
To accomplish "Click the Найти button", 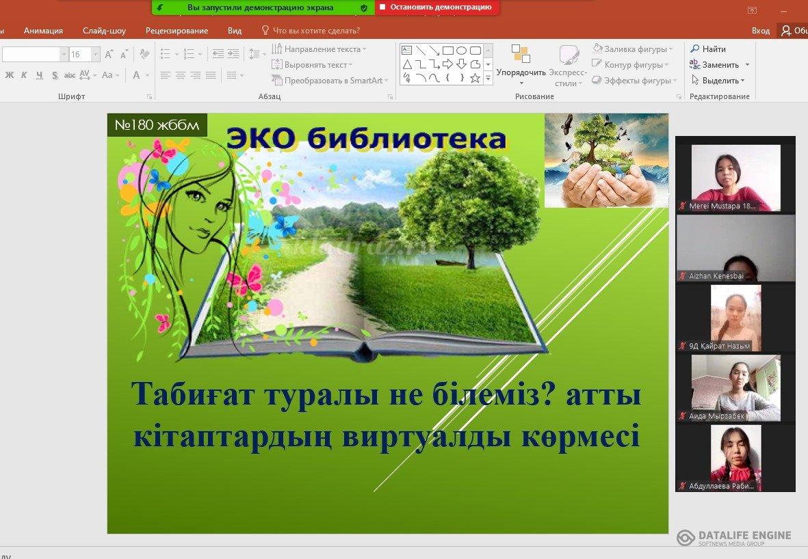I will 709,49.
